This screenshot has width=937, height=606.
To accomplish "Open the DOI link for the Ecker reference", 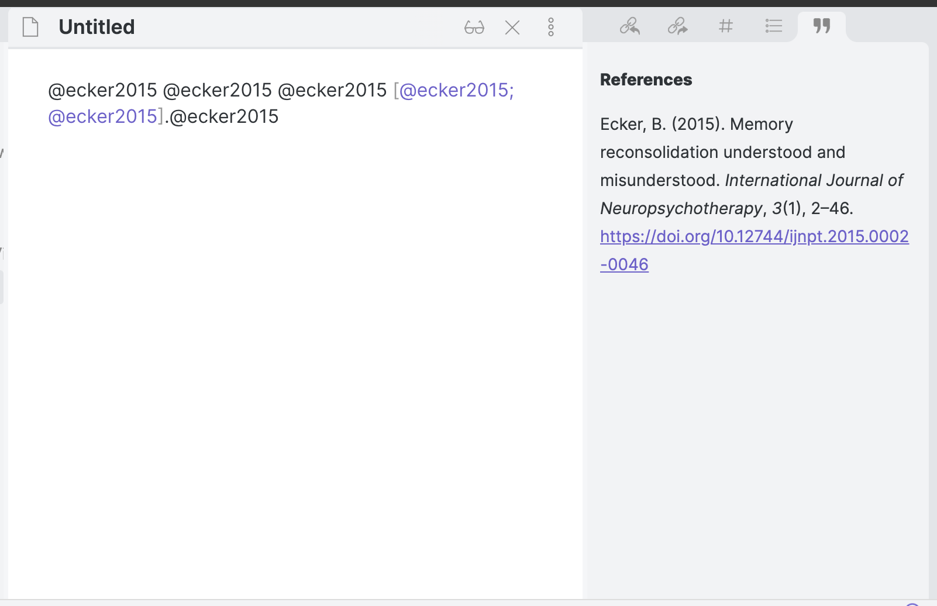I will (753, 236).
